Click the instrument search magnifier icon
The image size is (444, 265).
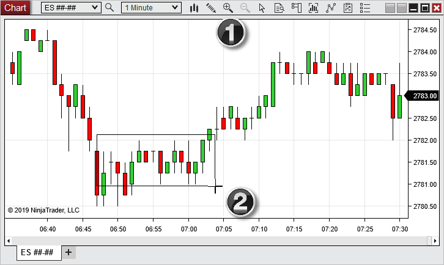109,8
